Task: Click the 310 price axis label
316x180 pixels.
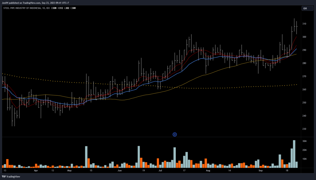Action: [x=304, y=24]
